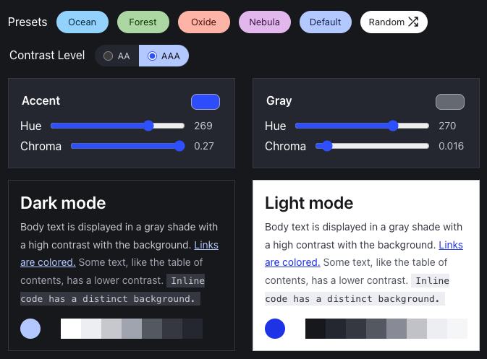Apply the Ocean preset
The width and height of the screenshot is (487, 359).
pyautogui.click(x=82, y=22)
